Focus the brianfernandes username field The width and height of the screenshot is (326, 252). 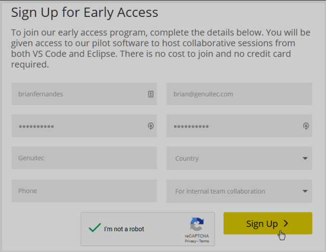pyautogui.click(x=84, y=94)
